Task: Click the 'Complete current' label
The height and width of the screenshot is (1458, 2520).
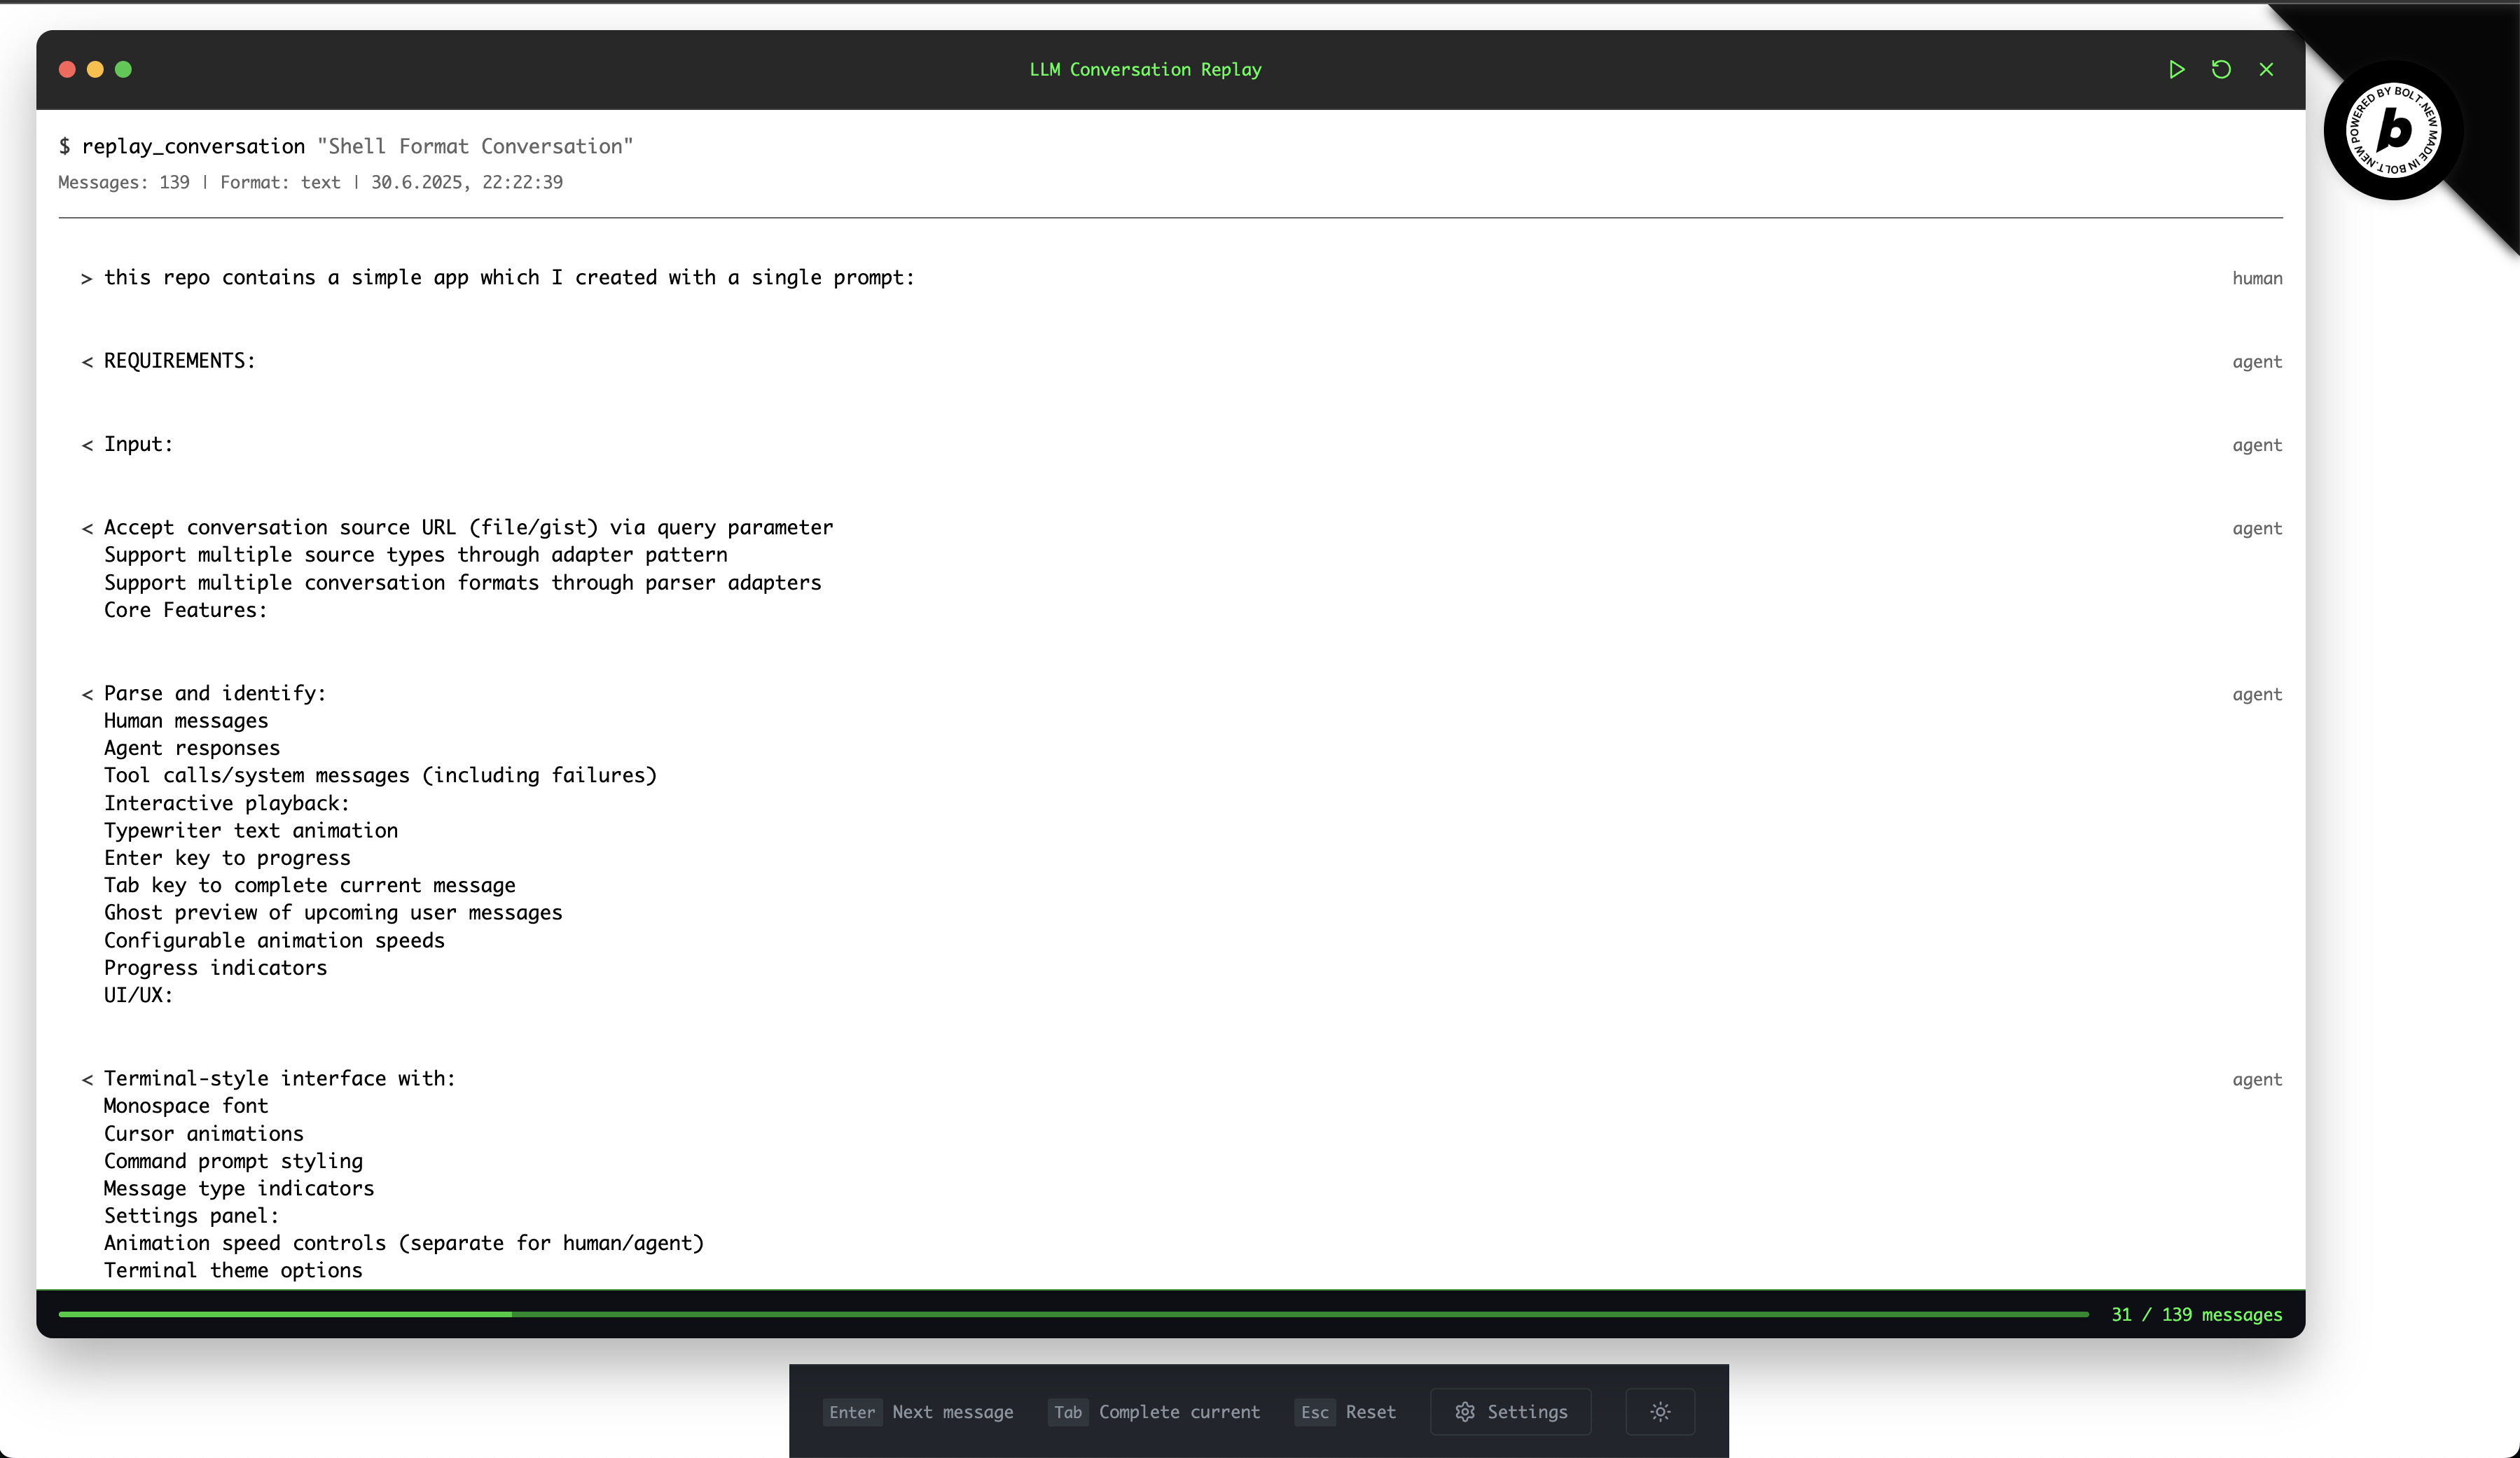Action: [1179, 1412]
